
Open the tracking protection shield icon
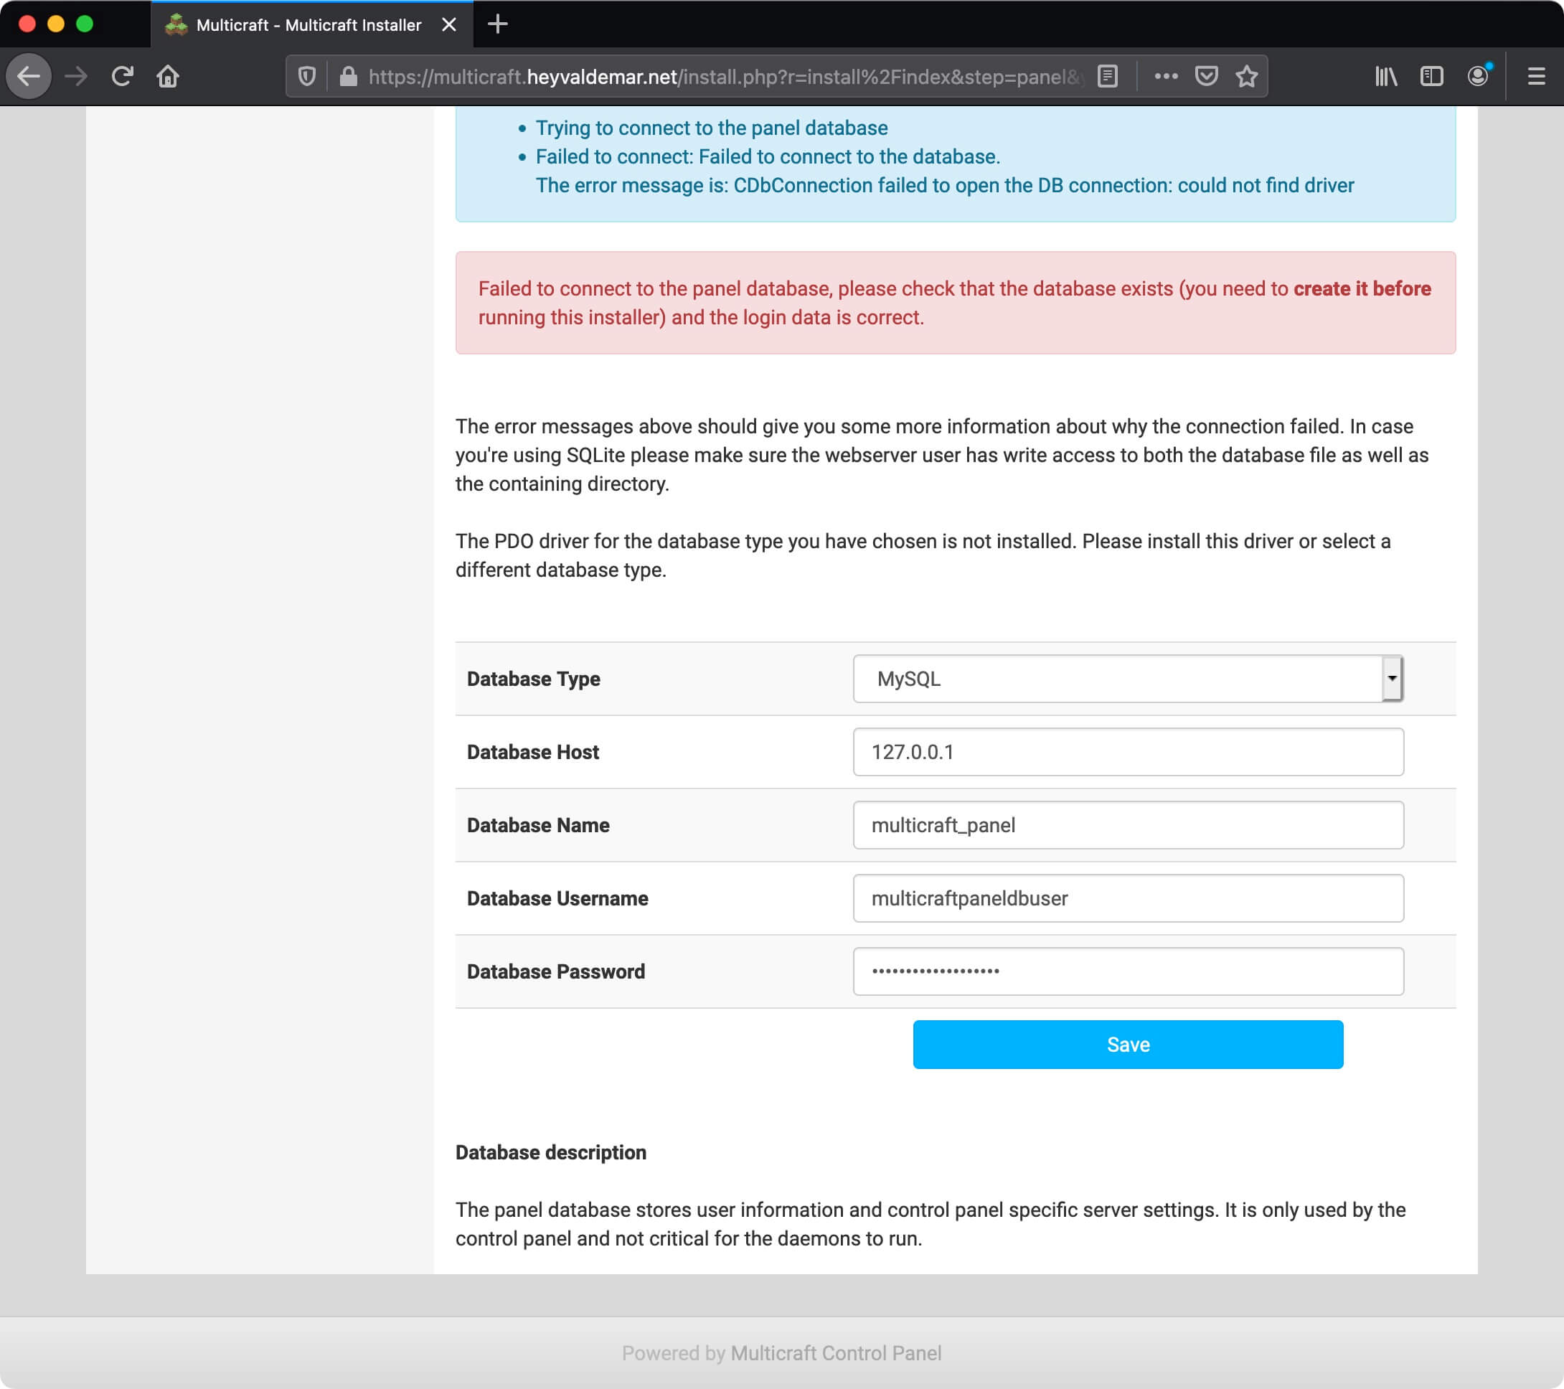click(x=307, y=77)
